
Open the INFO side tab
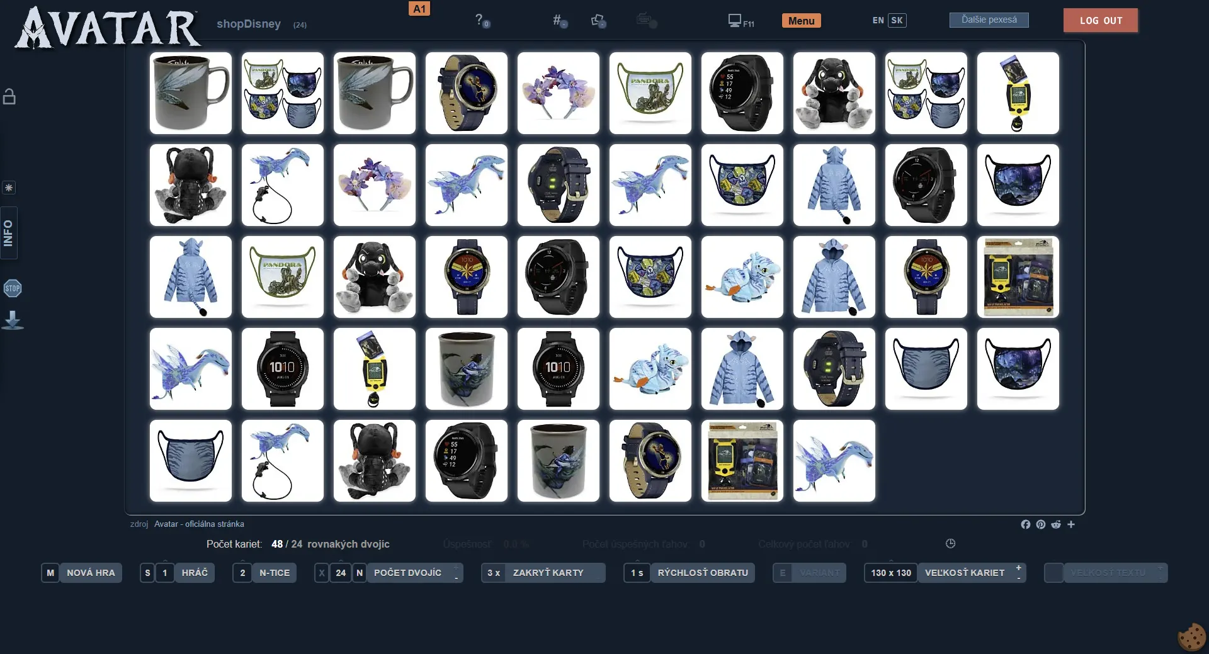9,233
